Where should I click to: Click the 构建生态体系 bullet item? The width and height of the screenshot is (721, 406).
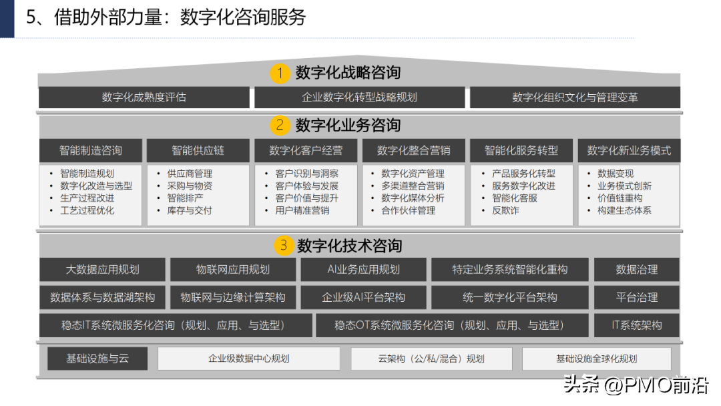[x=624, y=210]
